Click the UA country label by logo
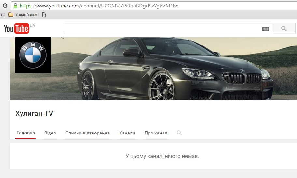 (x=32, y=25)
